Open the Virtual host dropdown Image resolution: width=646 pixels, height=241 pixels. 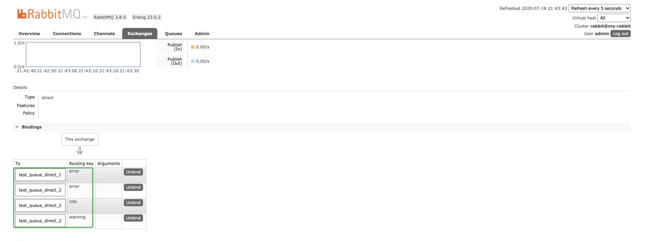tap(614, 18)
